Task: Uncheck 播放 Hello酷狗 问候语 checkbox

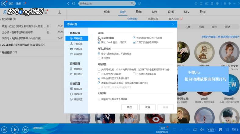Action: tap(99, 42)
